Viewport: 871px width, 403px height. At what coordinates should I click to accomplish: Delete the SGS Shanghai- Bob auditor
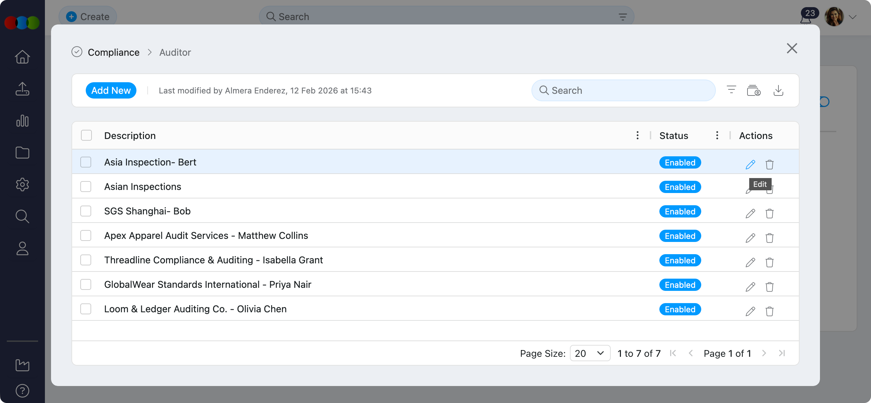769,213
